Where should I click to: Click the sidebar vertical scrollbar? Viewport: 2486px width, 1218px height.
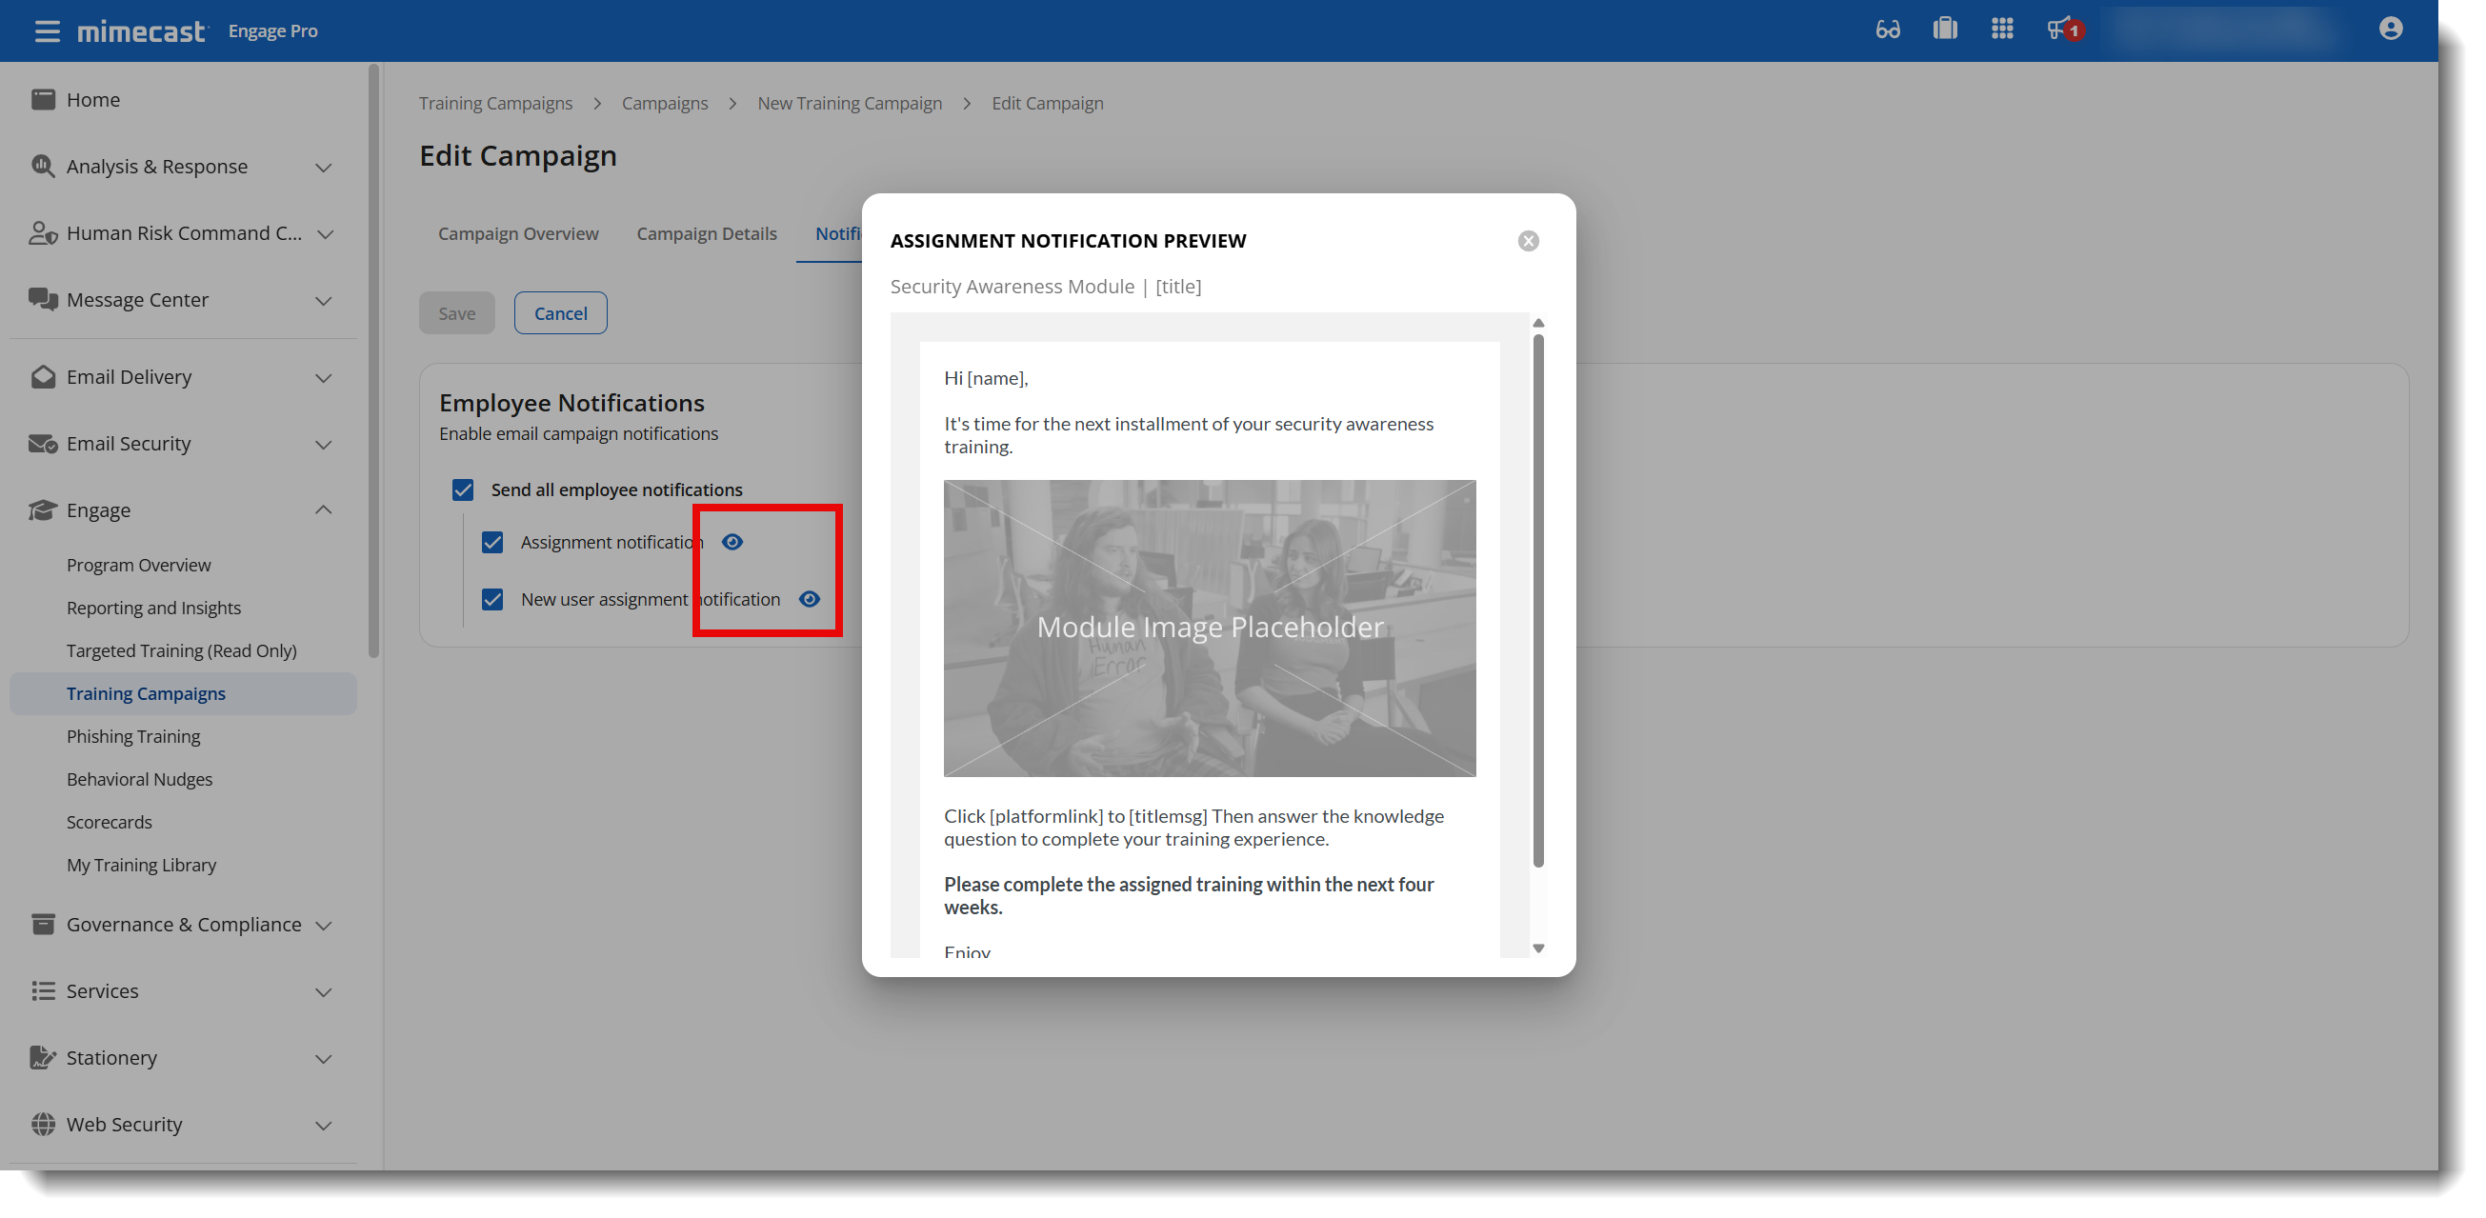[x=373, y=361]
